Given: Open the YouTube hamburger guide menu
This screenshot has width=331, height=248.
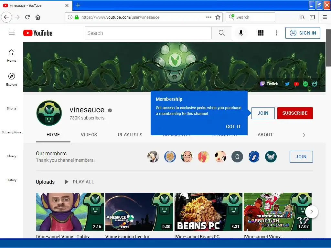Looking at the screenshot, I should 12,33.
